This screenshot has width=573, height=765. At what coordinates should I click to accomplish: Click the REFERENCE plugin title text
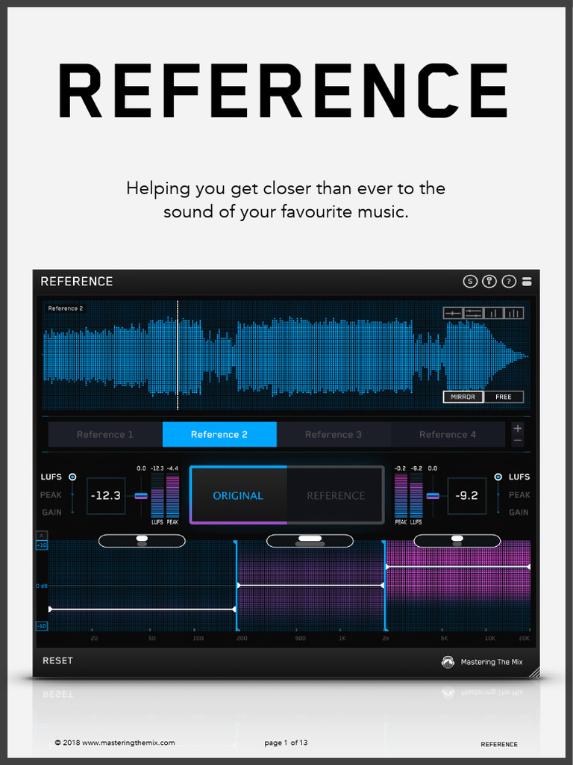coord(77,282)
